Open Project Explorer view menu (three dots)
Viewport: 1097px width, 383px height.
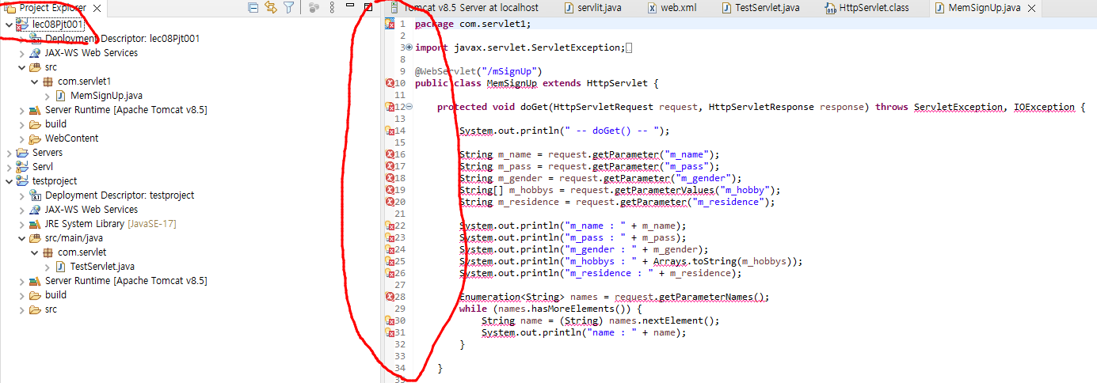[x=332, y=7]
